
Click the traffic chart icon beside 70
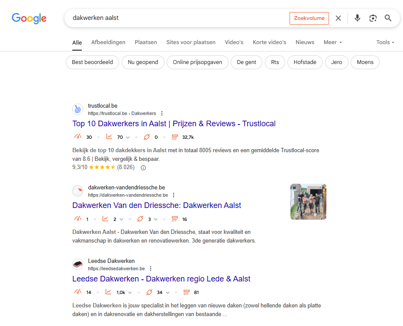click(x=109, y=137)
